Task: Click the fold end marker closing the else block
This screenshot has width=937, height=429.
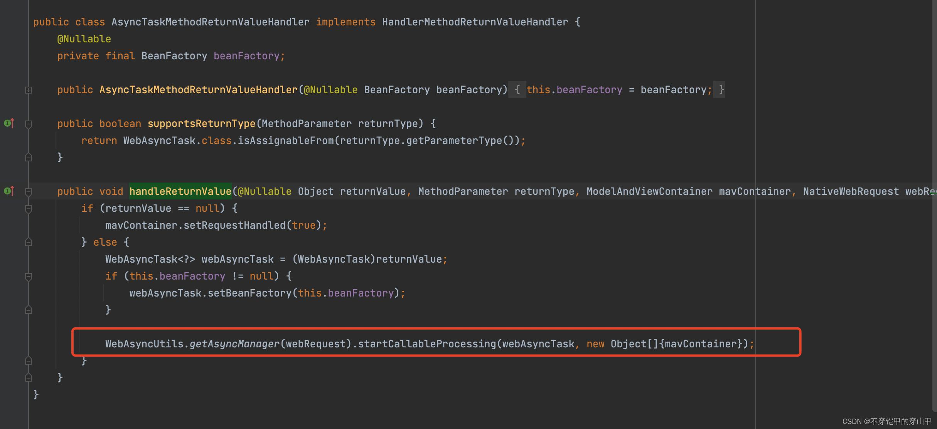Action: [x=29, y=360]
